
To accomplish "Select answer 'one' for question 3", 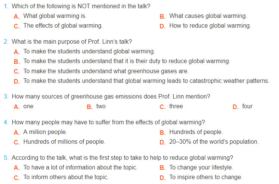I will tap(28, 106).
